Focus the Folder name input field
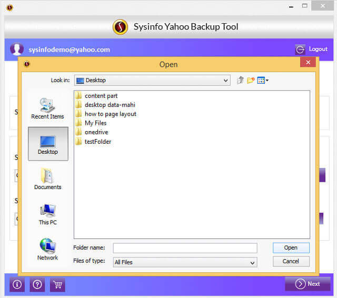 (x=185, y=248)
